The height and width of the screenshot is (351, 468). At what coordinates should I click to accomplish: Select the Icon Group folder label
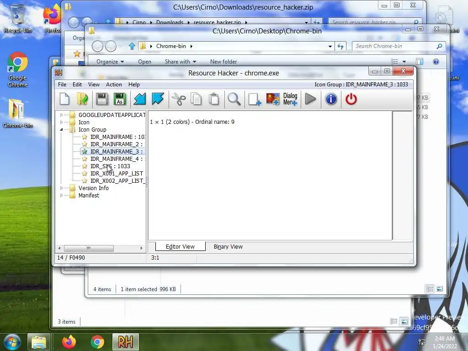tap(92, 129)
